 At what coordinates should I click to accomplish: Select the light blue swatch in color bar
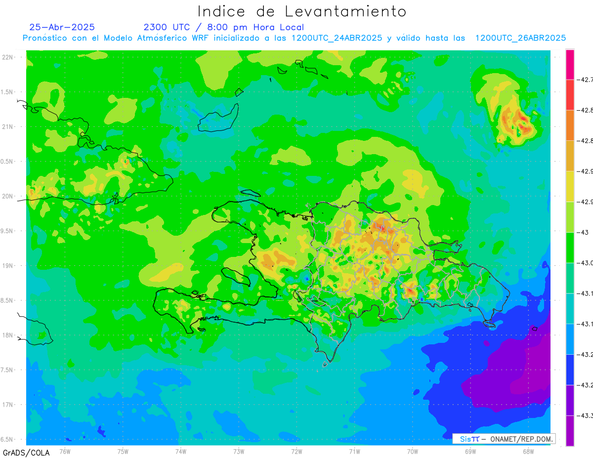click(x=570, y=339)
